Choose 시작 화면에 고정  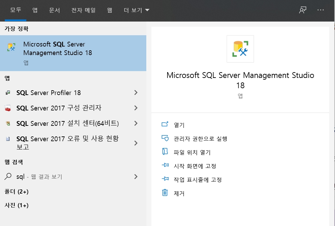195,166
